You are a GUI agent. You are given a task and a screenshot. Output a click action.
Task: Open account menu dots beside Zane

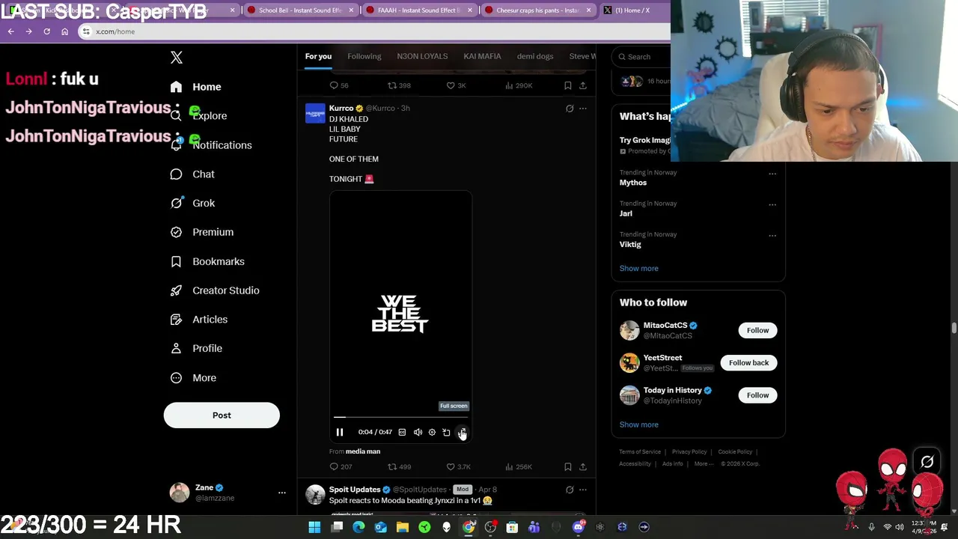(x=282, y=493)
